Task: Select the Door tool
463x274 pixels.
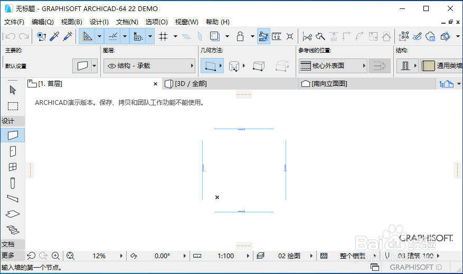Action: 13,151
